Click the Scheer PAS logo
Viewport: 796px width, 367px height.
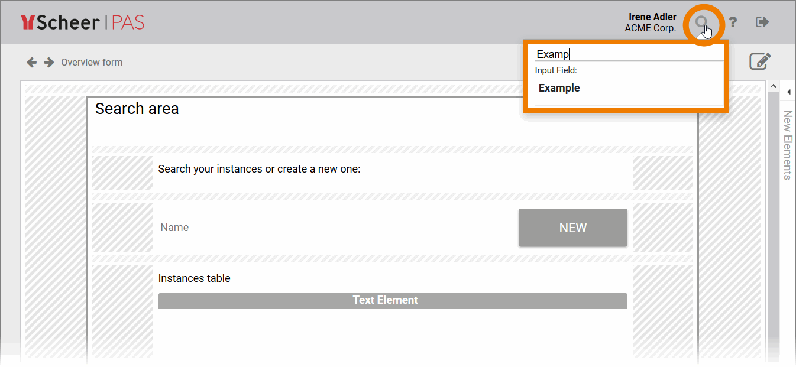(x=83, y=22)
